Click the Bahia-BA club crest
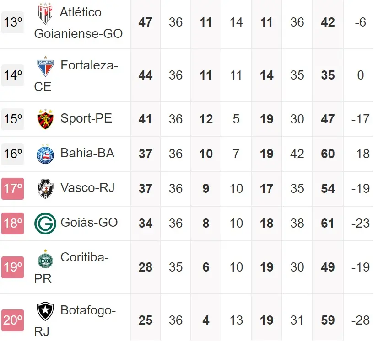Screen dimensions: 378x341 (x=45, y=154)
